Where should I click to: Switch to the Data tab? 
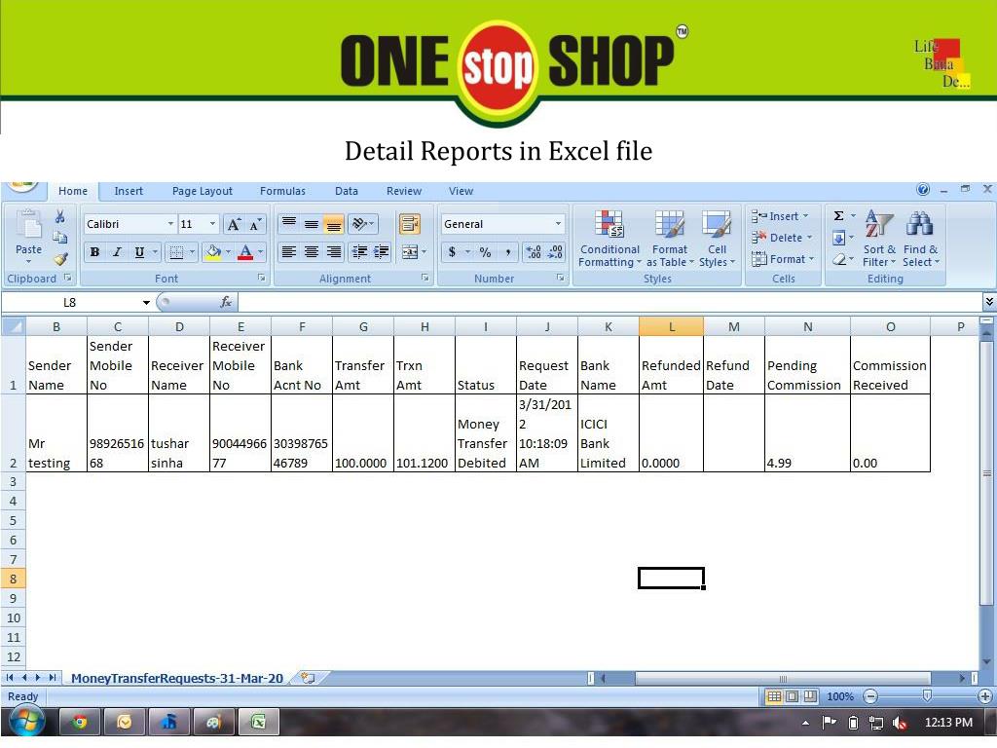click(x=346, y=191)
